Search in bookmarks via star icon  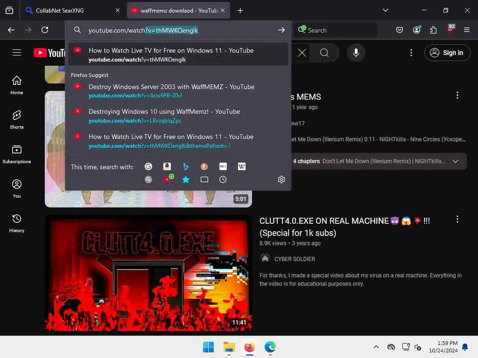pos(186,179)
